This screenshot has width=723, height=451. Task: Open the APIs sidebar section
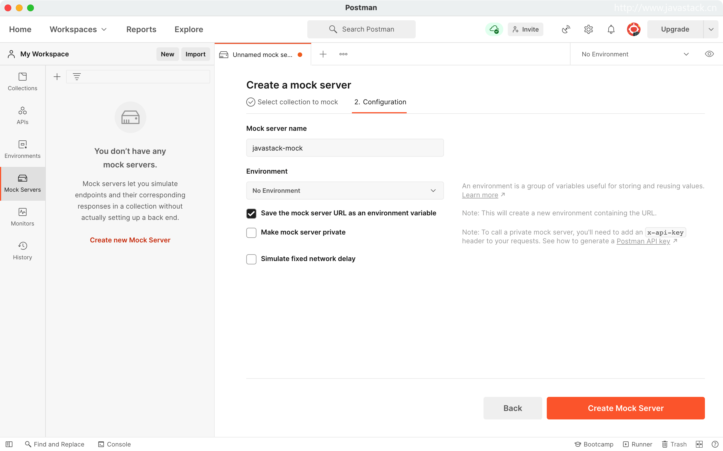(x=22, y=116)
